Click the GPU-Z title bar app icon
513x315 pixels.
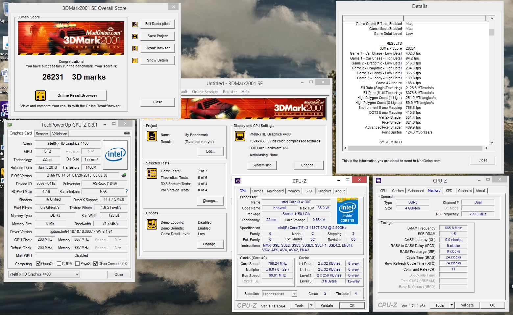coord(10,125)
